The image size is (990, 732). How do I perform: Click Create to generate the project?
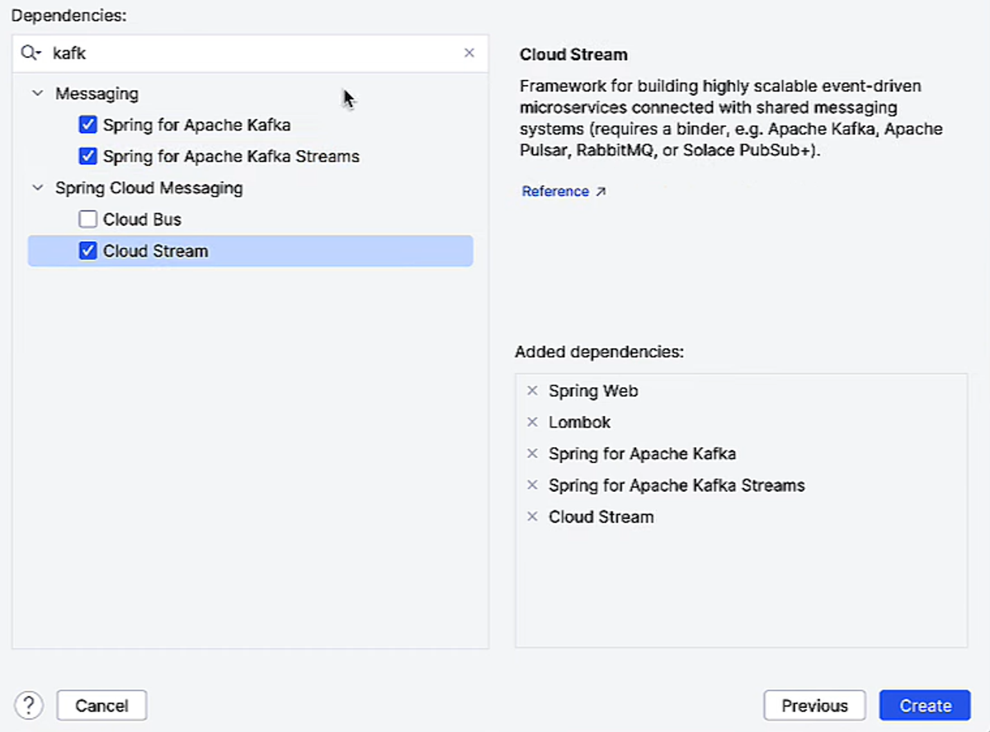click(x=925, y=706)
